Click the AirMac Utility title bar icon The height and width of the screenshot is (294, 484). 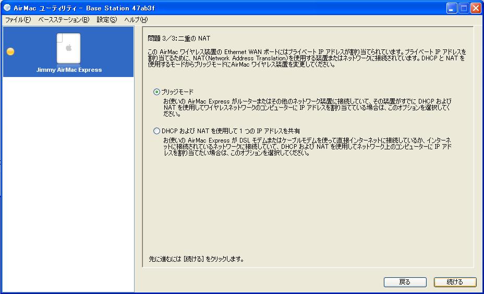(7, 8)
